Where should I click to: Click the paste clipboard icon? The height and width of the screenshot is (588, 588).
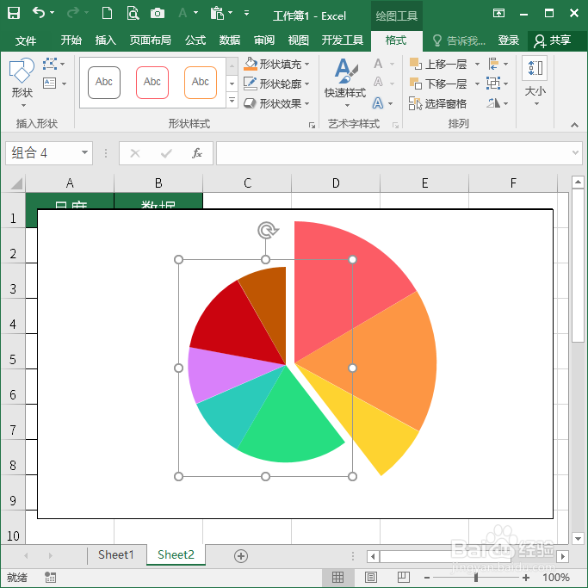(217, 13)
